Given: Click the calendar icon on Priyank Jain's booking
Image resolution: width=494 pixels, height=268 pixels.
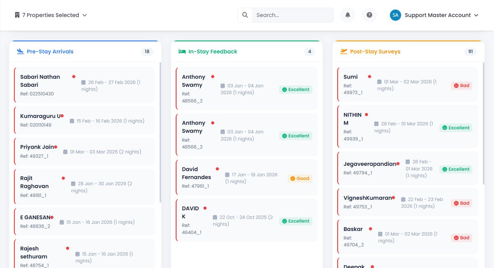Looking at the screenshot, I should pos(65,151).
